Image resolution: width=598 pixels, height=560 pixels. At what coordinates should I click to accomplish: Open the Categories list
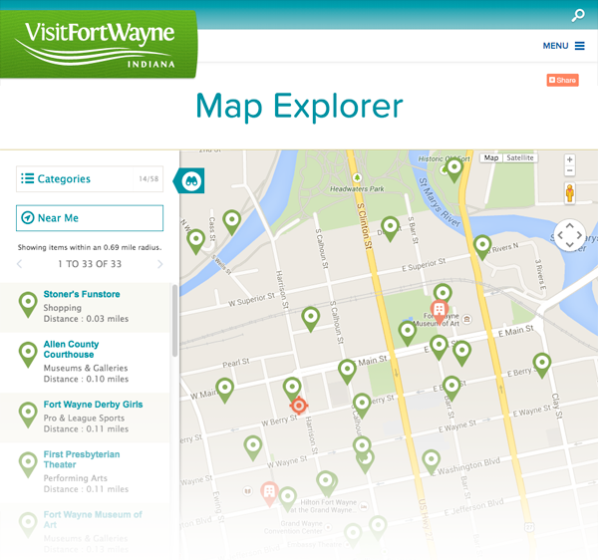(90, 178)
